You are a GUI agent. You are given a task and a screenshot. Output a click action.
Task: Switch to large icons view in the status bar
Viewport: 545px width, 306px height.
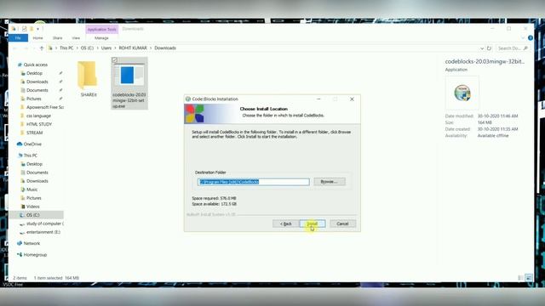tap(529, 278)
